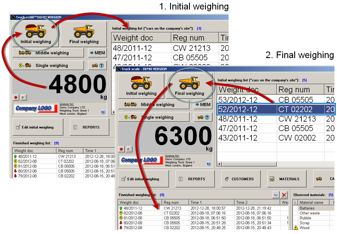Click red X icon above finished list

tap(284, 195)
